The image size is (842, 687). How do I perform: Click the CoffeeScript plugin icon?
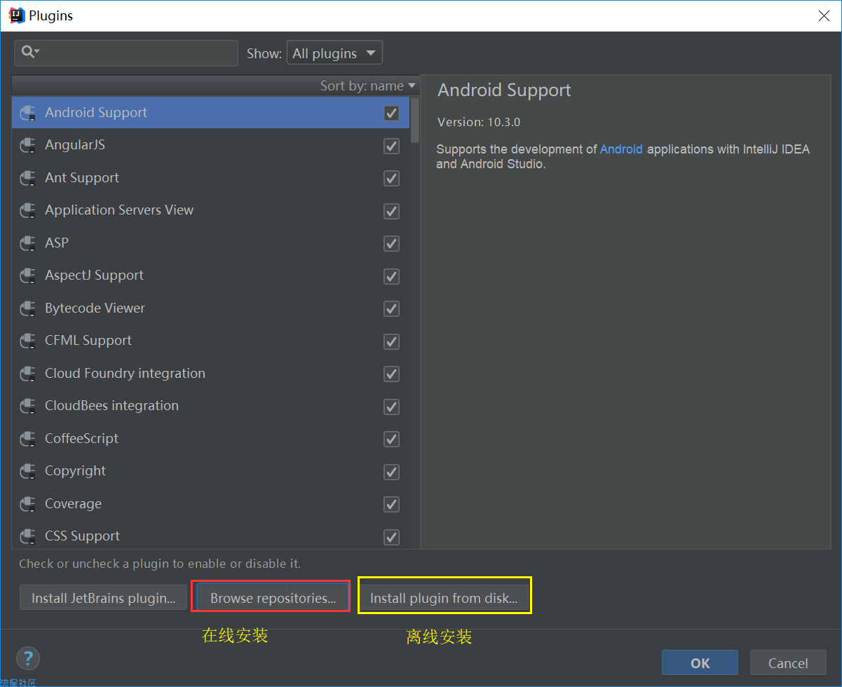pyautogui.click(x=28, y=439)
